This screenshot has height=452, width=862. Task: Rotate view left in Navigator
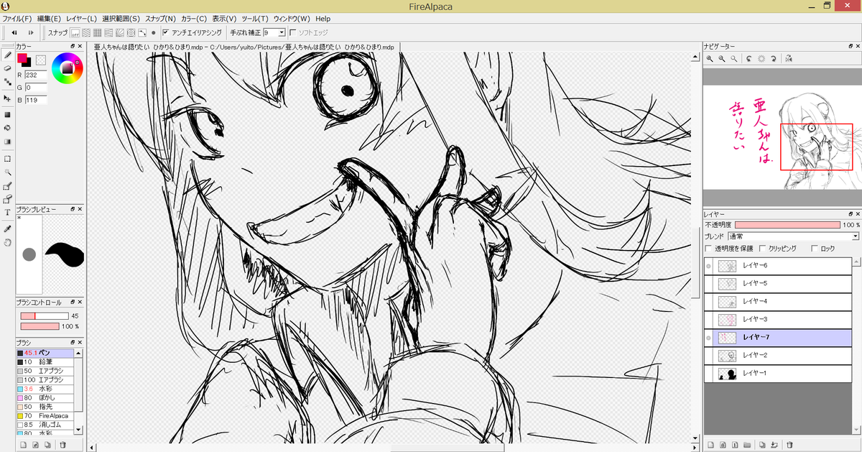749,59
